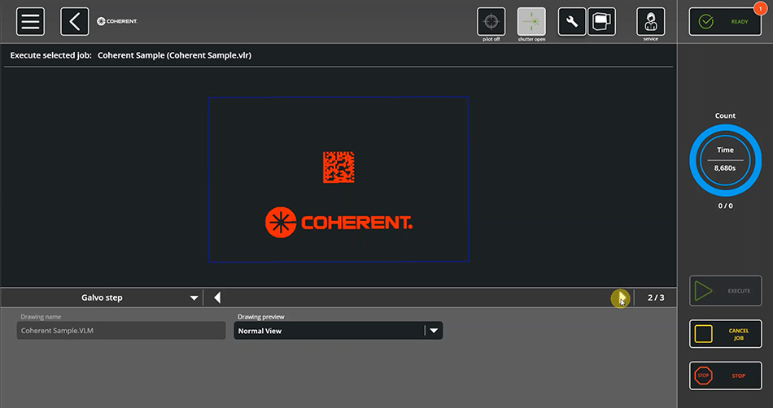Open the wrench tools settings
773x408 pixels.
572,22
